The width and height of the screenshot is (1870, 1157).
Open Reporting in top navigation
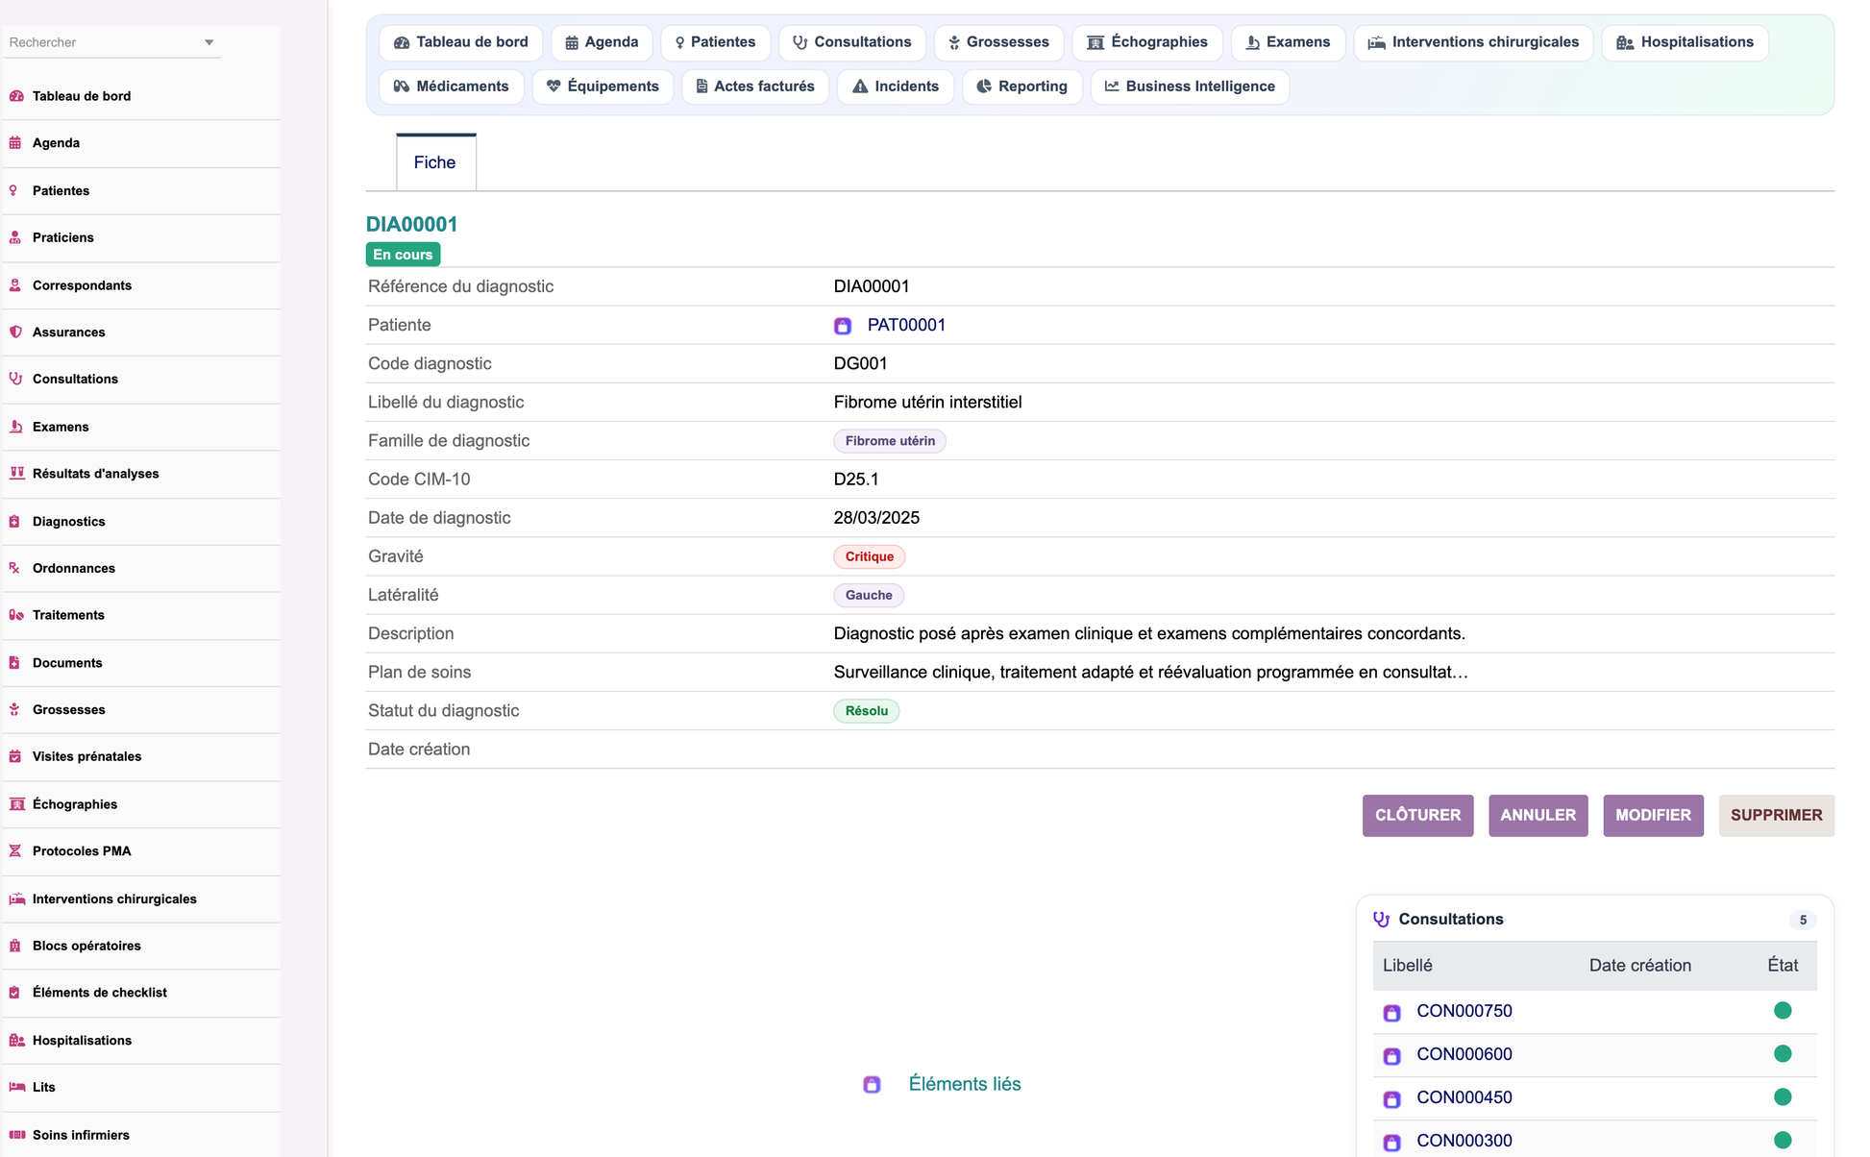click(x=1021, y=86)
